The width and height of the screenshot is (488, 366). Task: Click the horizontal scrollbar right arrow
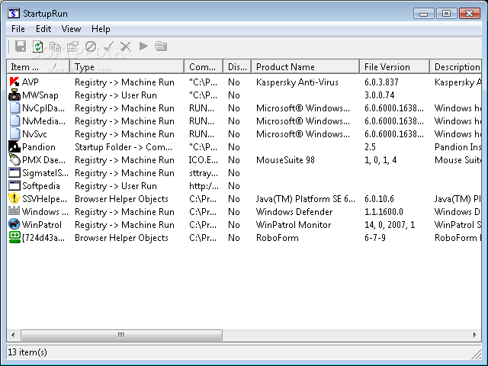tap(474, 335)
